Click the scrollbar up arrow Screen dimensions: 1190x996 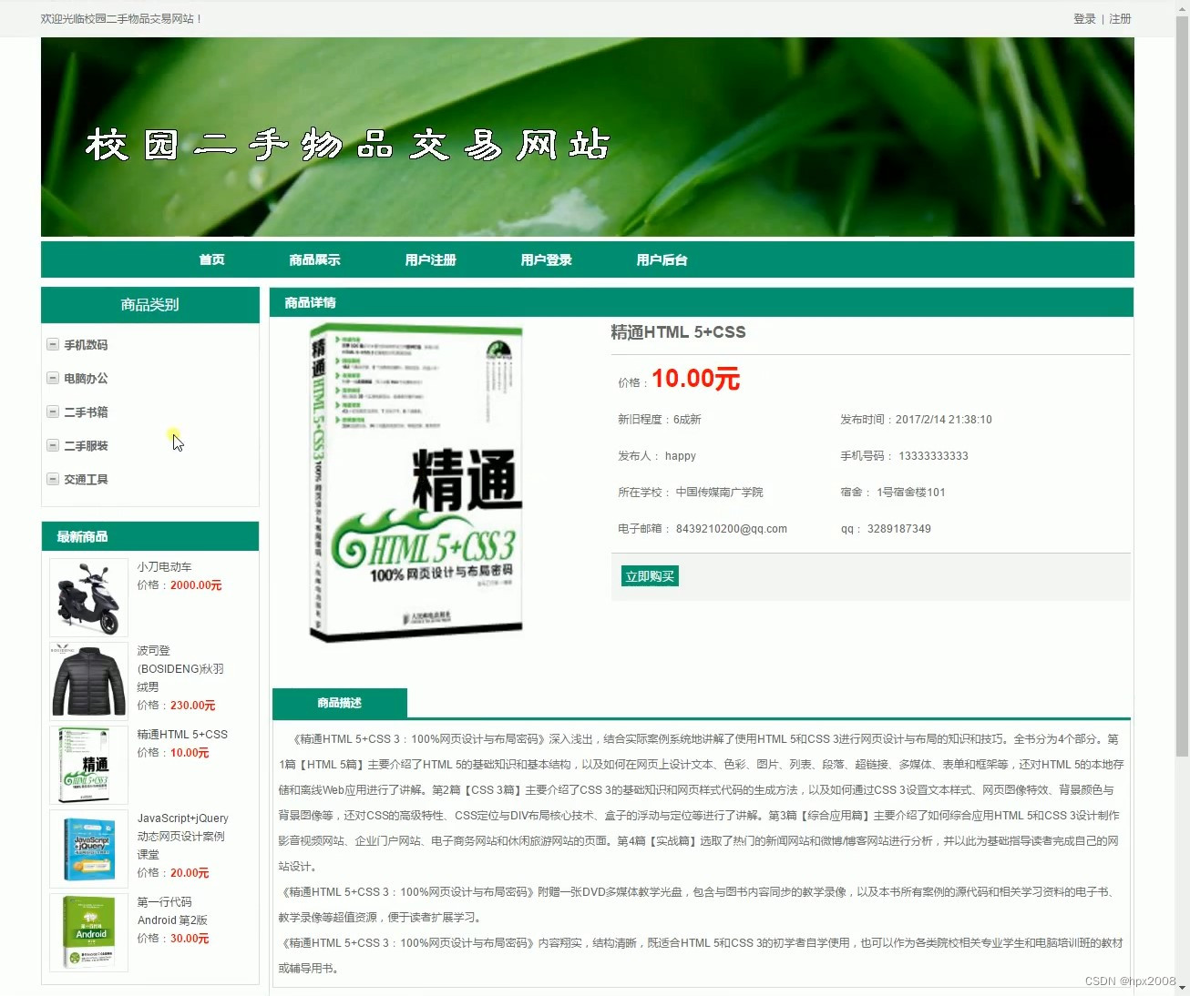coord(1182,7)
